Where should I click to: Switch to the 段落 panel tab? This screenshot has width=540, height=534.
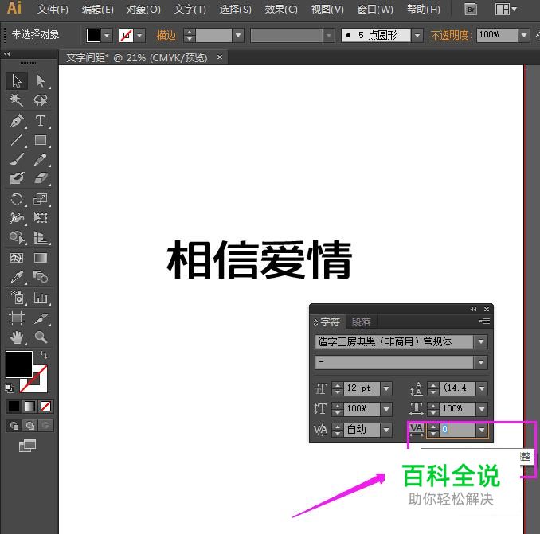(362, 322)
